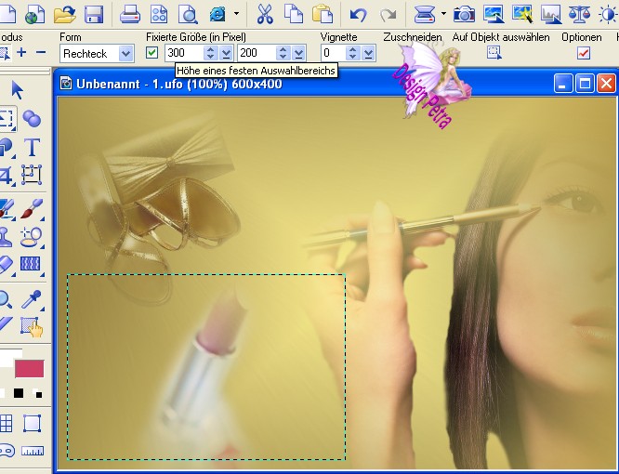Select add-to-selection plus mode
The height and width of the screenshot is (474, 619).
pyautogui.click(x=21, y=52)
